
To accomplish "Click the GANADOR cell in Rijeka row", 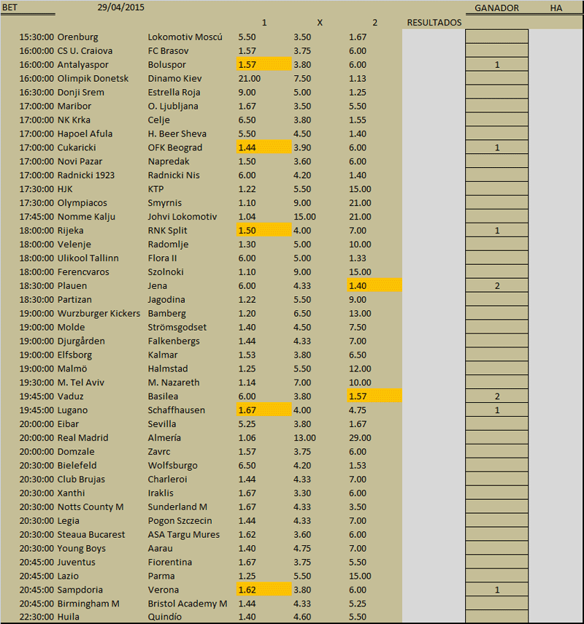I will (x=497, y=231).
